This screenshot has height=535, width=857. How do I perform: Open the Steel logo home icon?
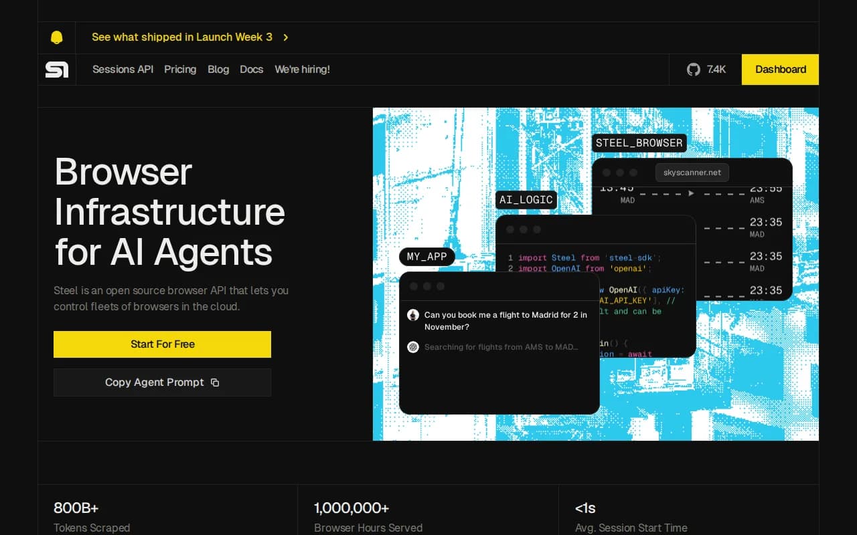57,70
